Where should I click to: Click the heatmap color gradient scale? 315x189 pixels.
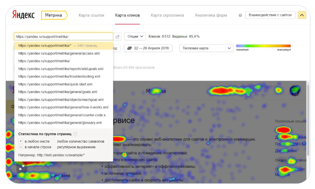pyautogui.click(x=263, y=46)
